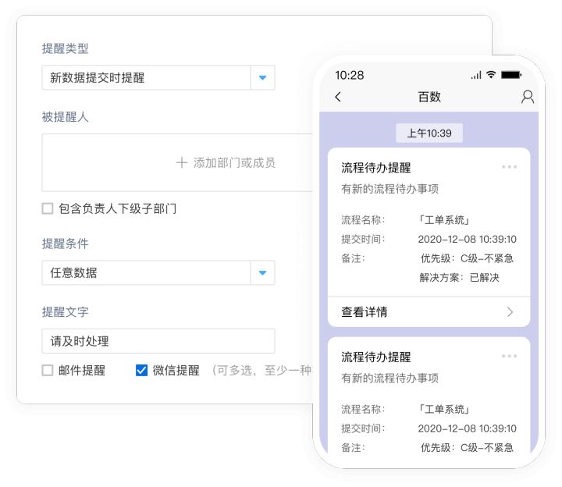Image resolution: width=562 pixels, height=487 pixels.
Task: Click the second card's 流程待办提醒 title
Action: click(376, 357)
